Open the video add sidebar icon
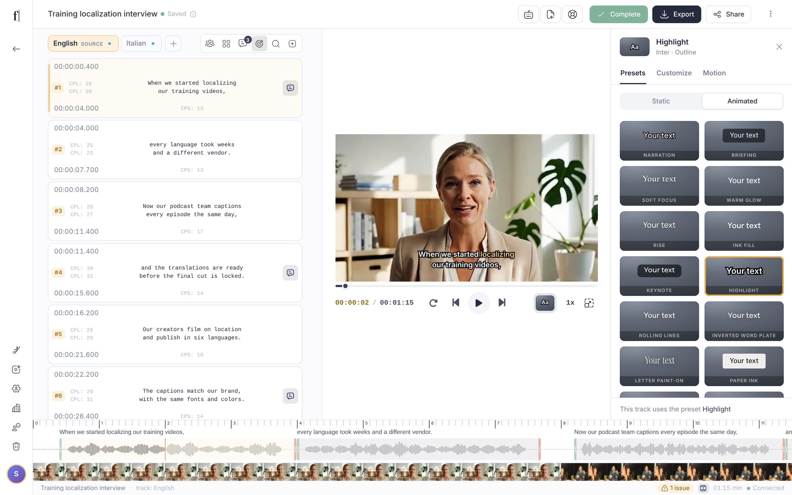Image resolution: width=792 pixels, height=495 pixels. 16,369
